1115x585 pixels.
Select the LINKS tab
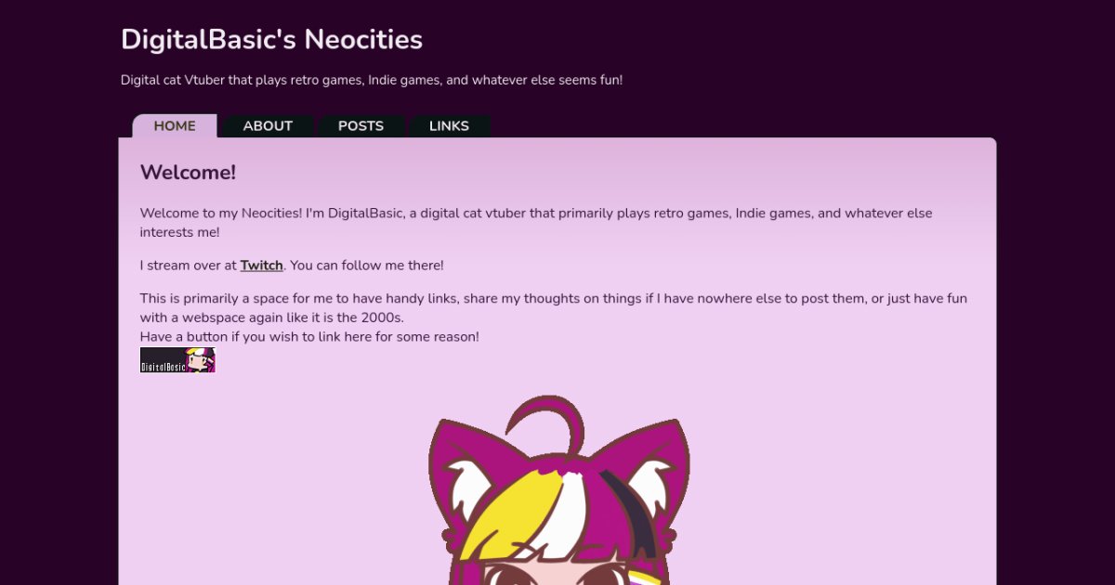point(449,126)
